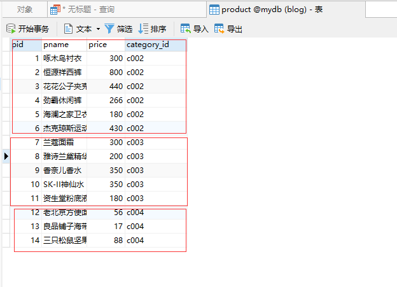397x287 pixels.
Task: Click the pid column header
Action: point(27,45)
